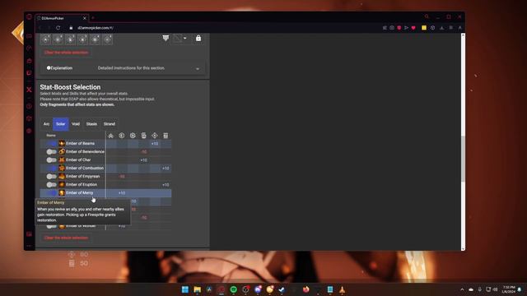Open the Windows Start menu
527x296 pixels.
click(x=184, y=289)
